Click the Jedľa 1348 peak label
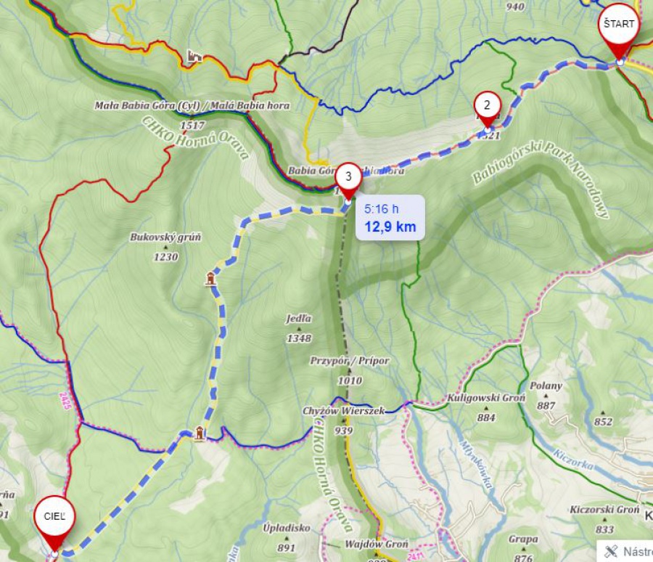The width and height of the screenshot is (653, 562). click(x=299, y=327)
